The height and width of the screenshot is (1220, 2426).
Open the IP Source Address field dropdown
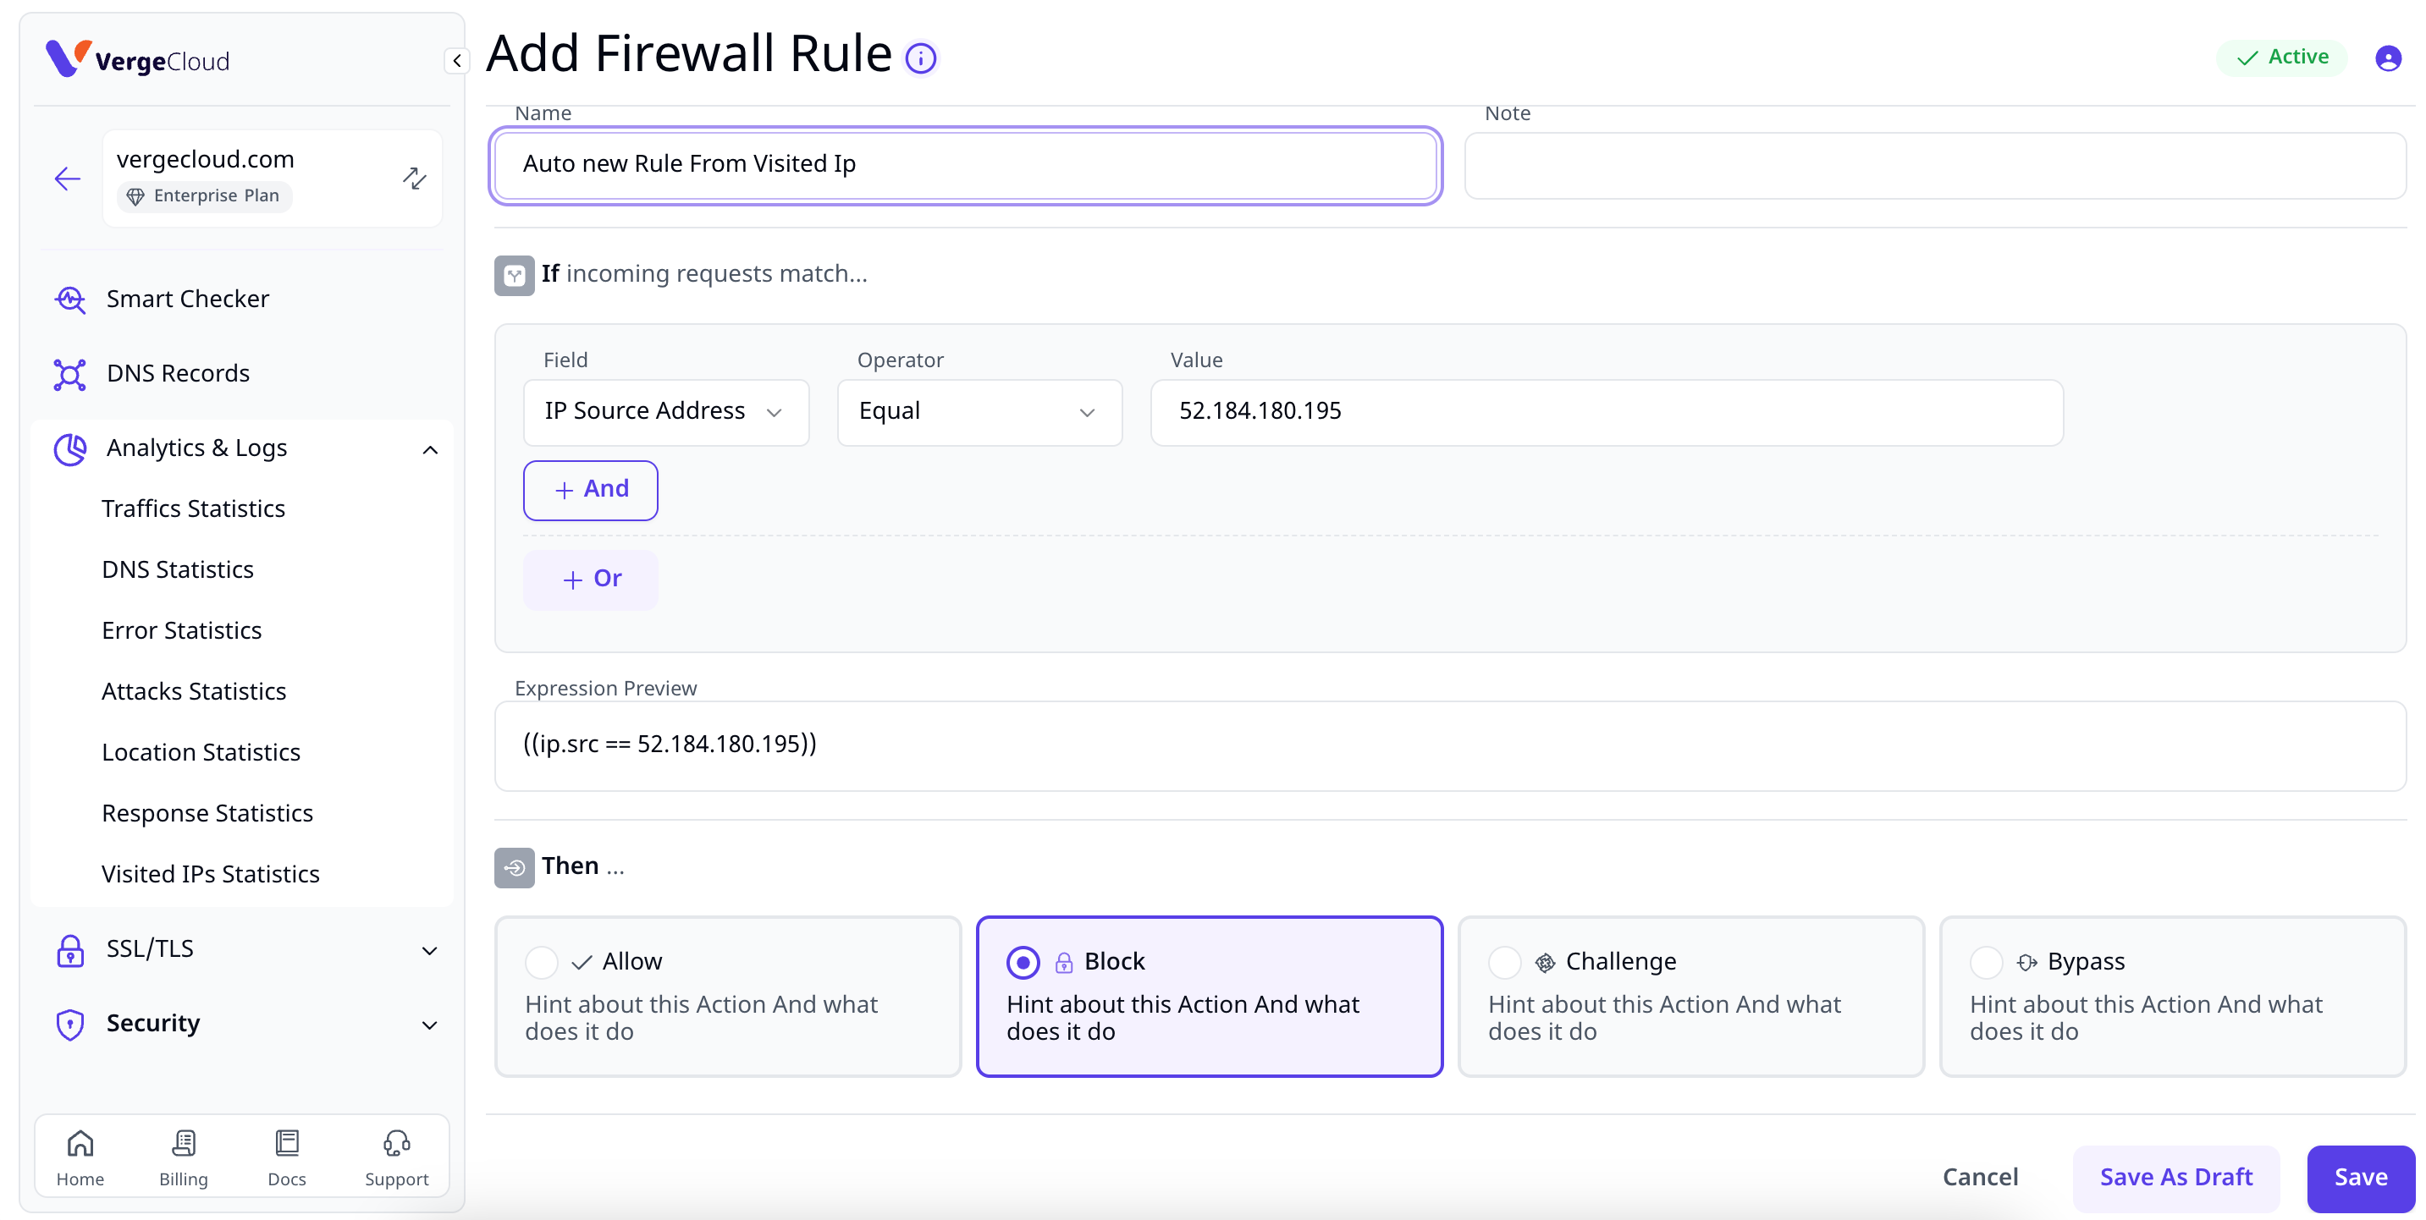tap(664, 411)
